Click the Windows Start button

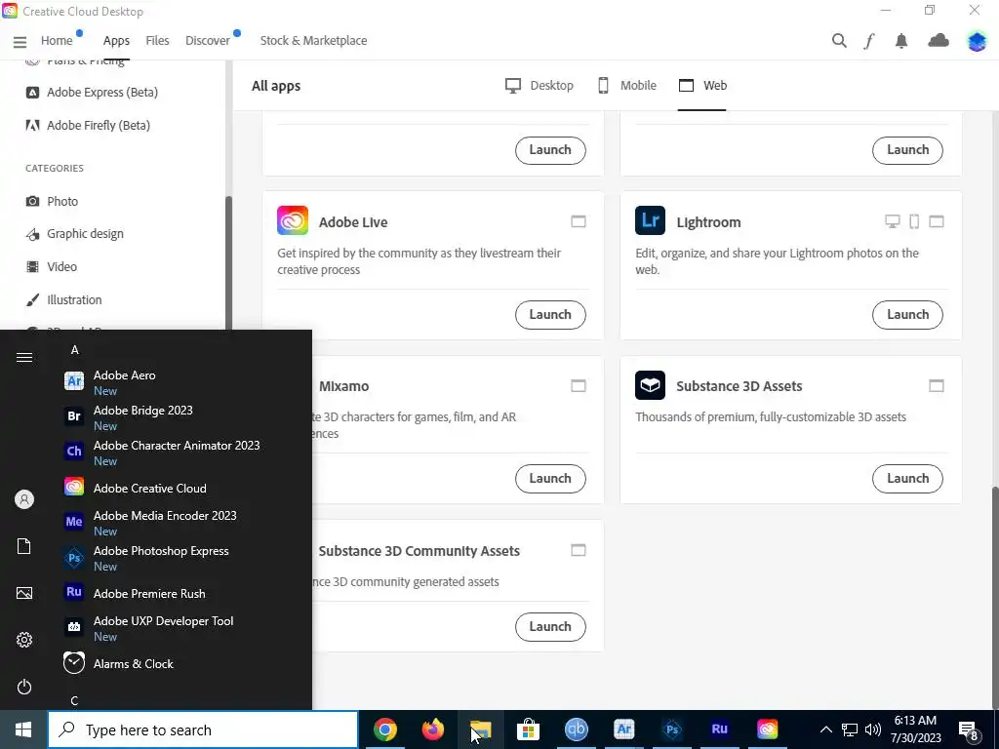23,729
